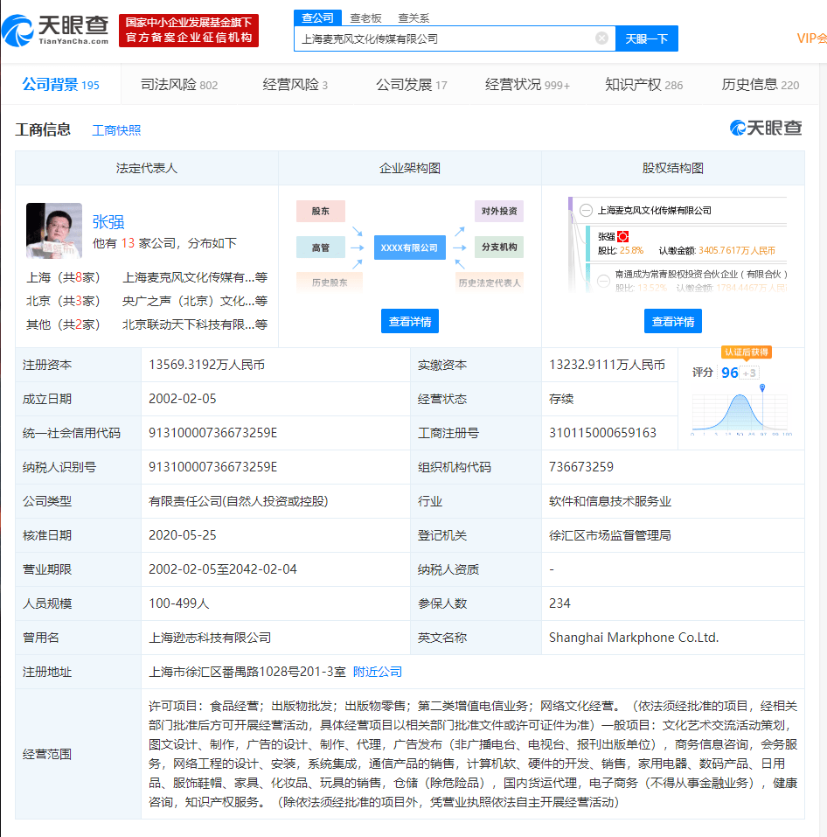Screen dimensions: 827x837
Task: Click the legal representative 张强's photo
Action: tap(54, 231)
